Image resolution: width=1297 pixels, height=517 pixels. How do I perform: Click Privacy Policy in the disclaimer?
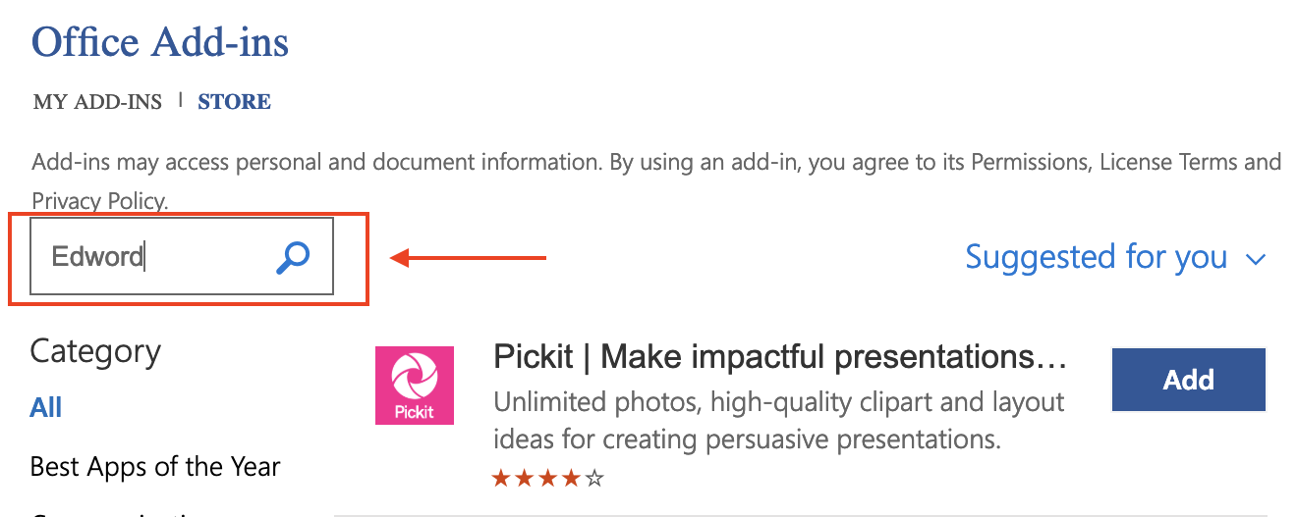(99, 201)
